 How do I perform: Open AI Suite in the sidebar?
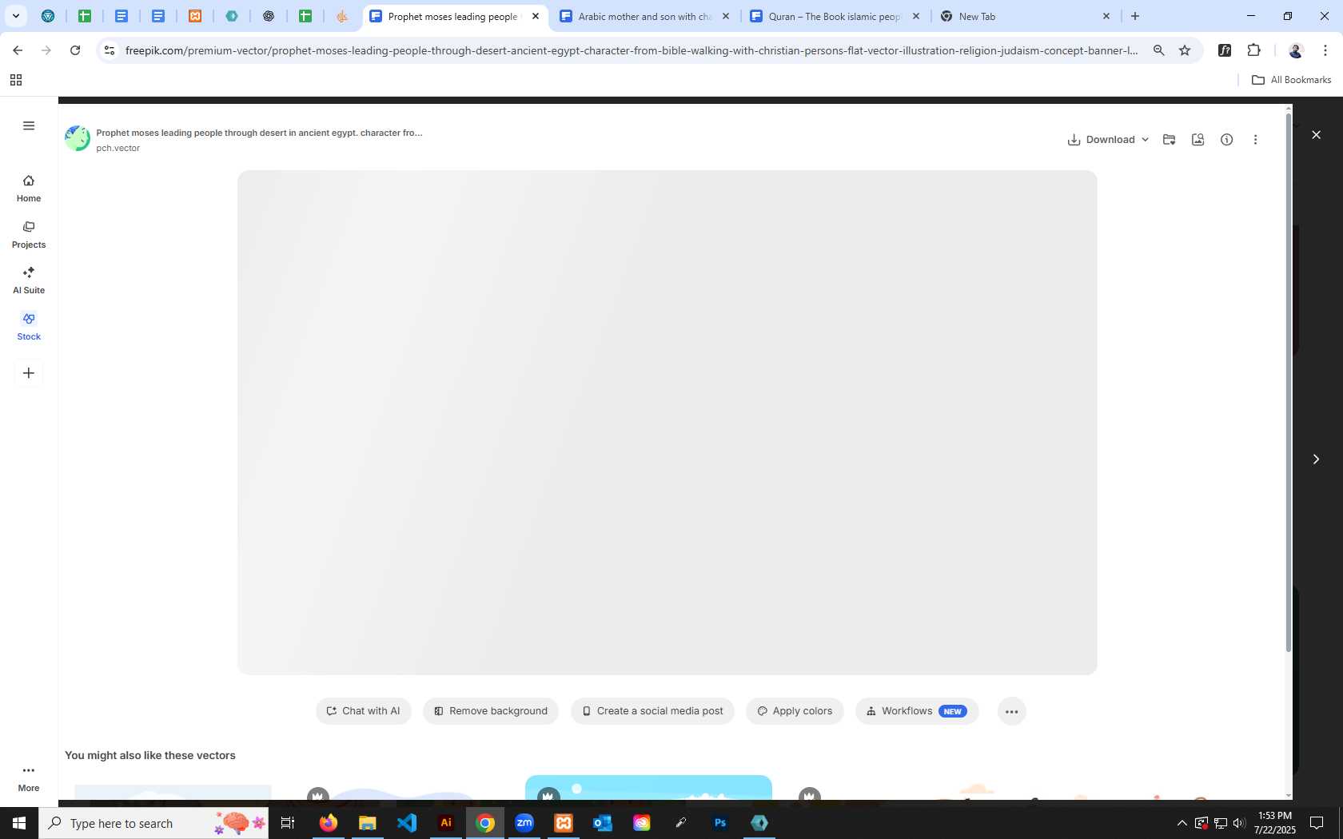[x=29, y=280]
